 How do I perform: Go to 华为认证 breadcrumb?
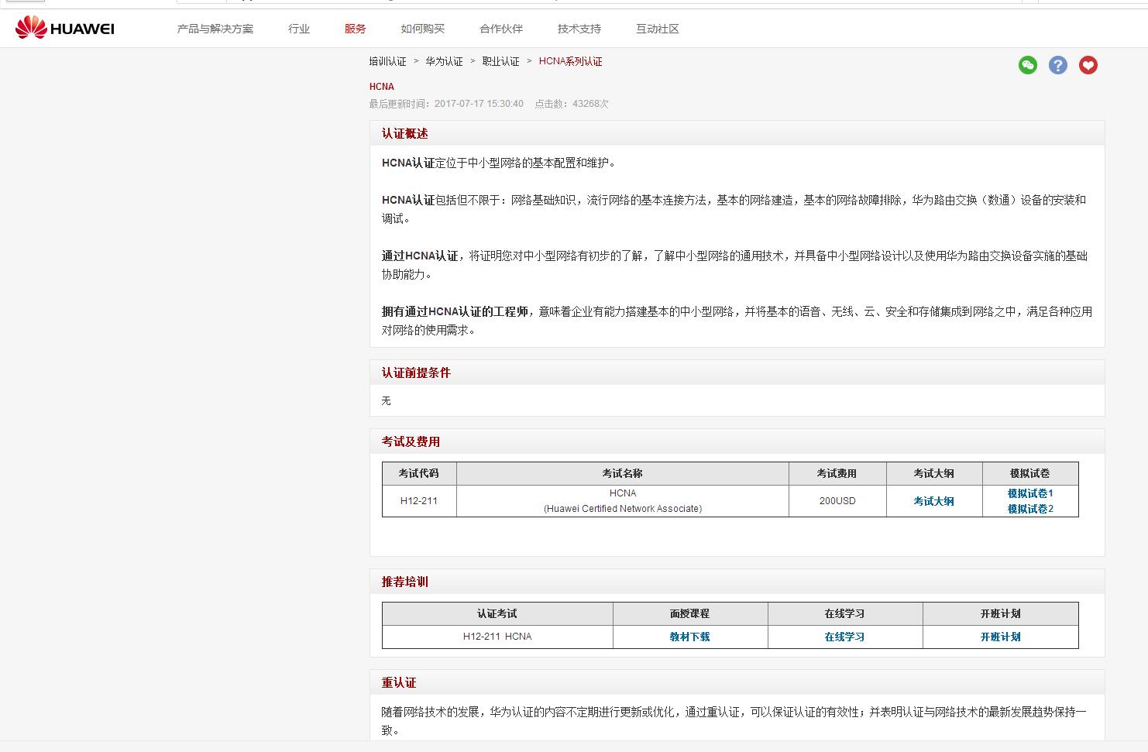(x=444, y=61)
